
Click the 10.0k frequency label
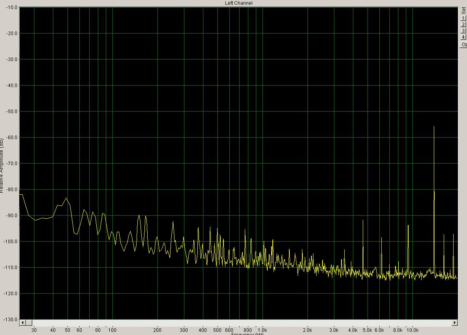[413, 330]
